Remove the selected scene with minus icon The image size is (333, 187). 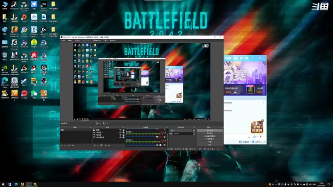(x=65, y=145)
